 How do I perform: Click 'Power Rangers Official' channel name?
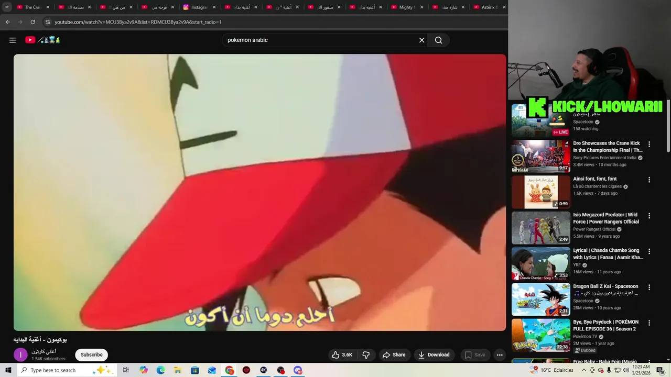click(594, 229)
